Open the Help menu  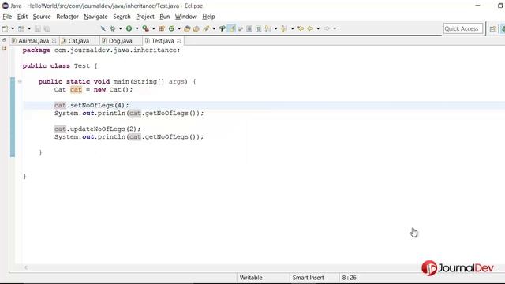(208, 17)
